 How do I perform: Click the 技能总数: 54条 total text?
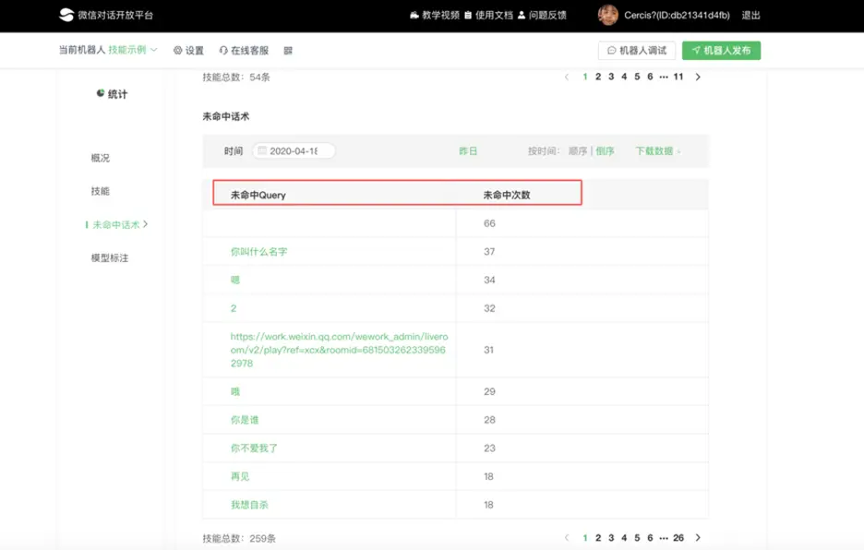click(x=236, y=77)
